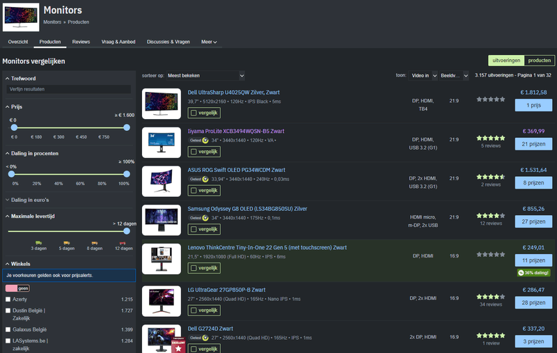This screenshot has width=557, height=353.
Task: Check vergelijk for Samsung Odyssey G8 OLED
Action: (204, 229)
